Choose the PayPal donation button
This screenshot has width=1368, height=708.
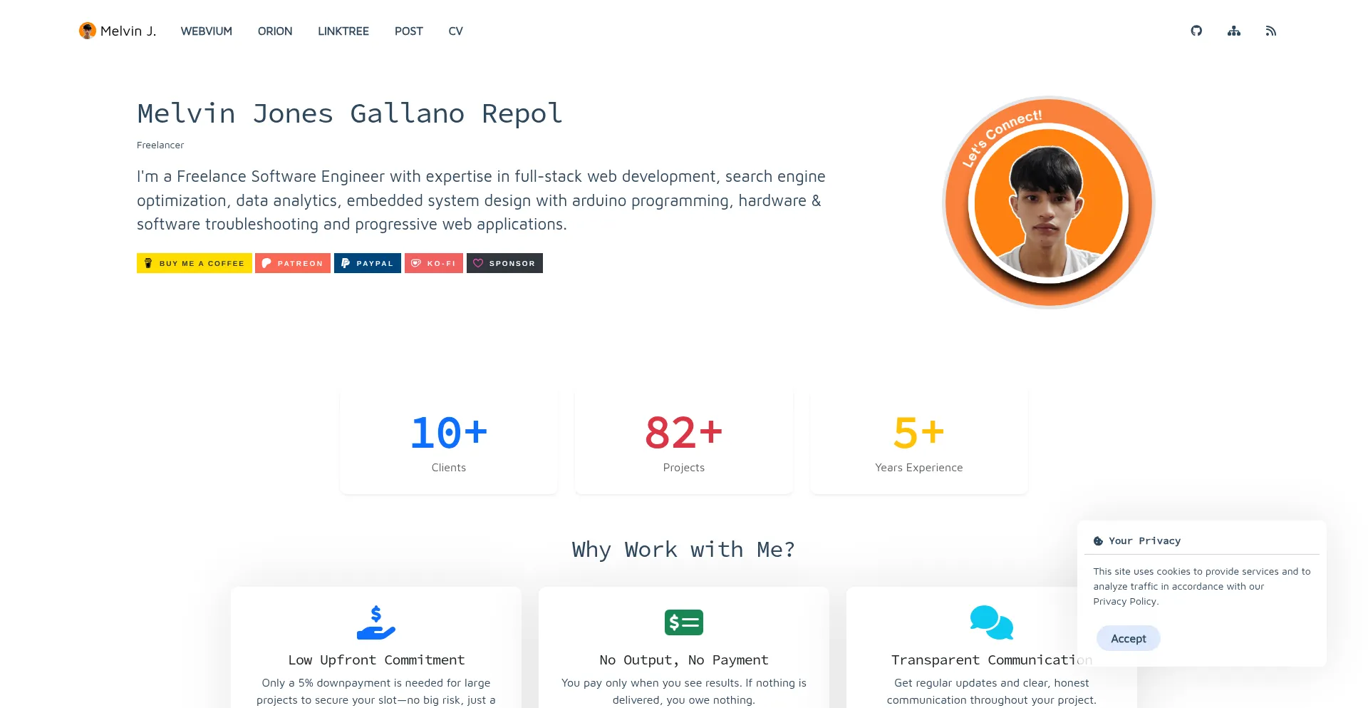pos(367,263)
